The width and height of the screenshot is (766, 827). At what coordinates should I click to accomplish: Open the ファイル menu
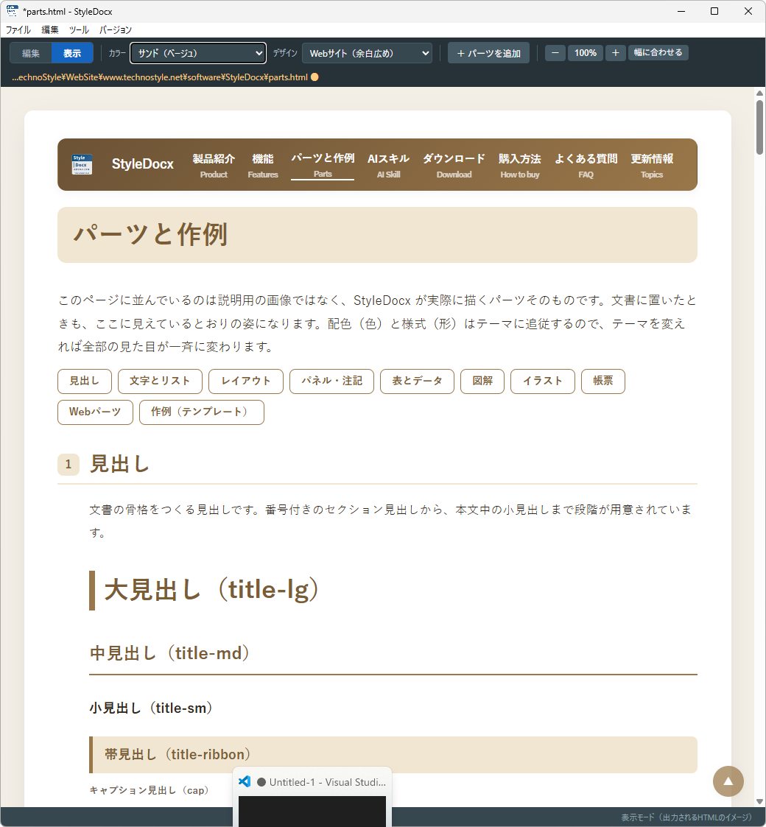pos(18,30)
